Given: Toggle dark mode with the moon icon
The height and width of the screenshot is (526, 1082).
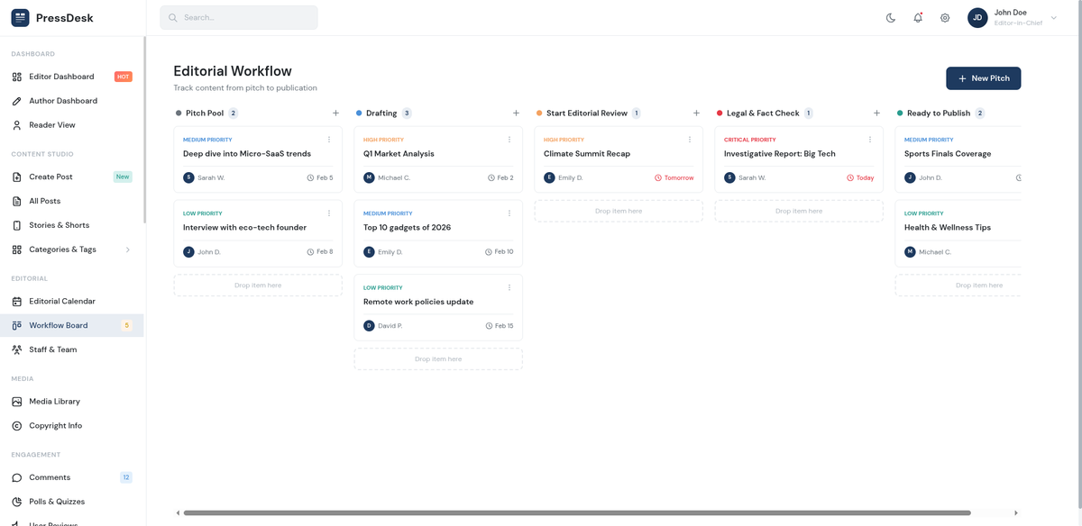Looking at the screenshot, I should click(891, 17).
